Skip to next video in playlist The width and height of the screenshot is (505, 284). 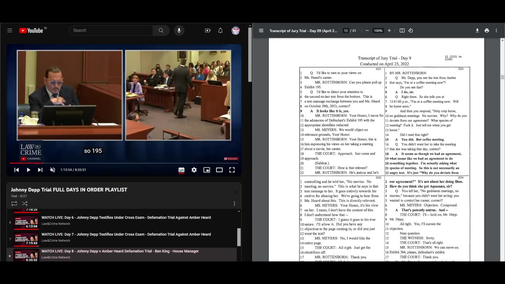tap(40, 170)
